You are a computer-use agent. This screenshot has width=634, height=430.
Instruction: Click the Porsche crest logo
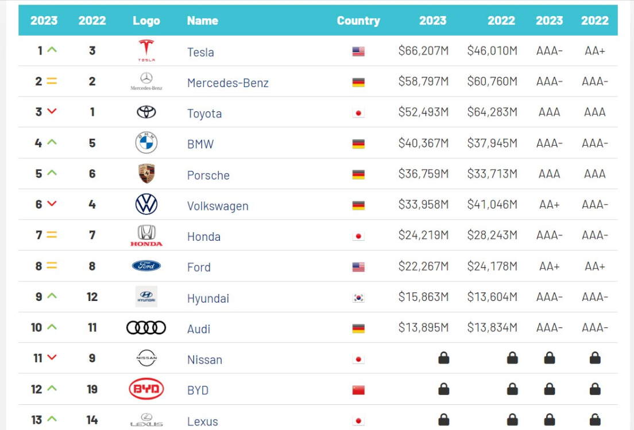146,174
